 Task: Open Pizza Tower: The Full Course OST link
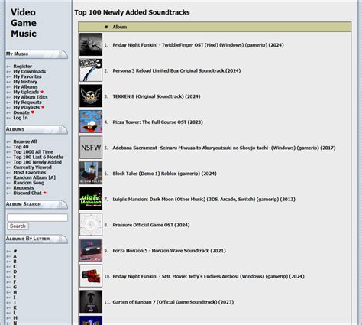(x=157, y=122)
